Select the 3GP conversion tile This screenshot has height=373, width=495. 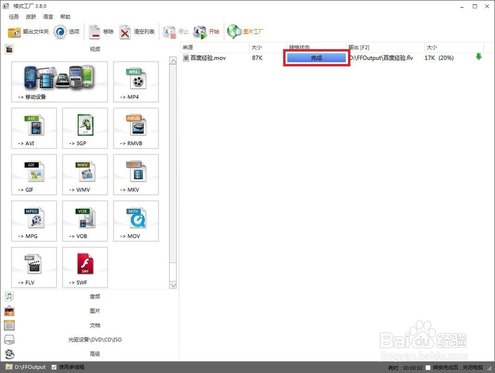[x=85, y=128]
